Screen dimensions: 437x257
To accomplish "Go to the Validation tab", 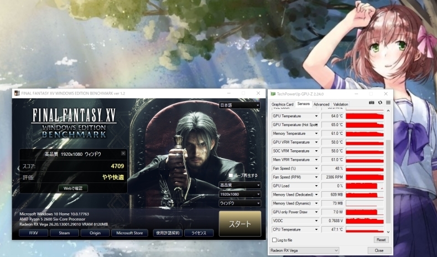I will (341, 104).
